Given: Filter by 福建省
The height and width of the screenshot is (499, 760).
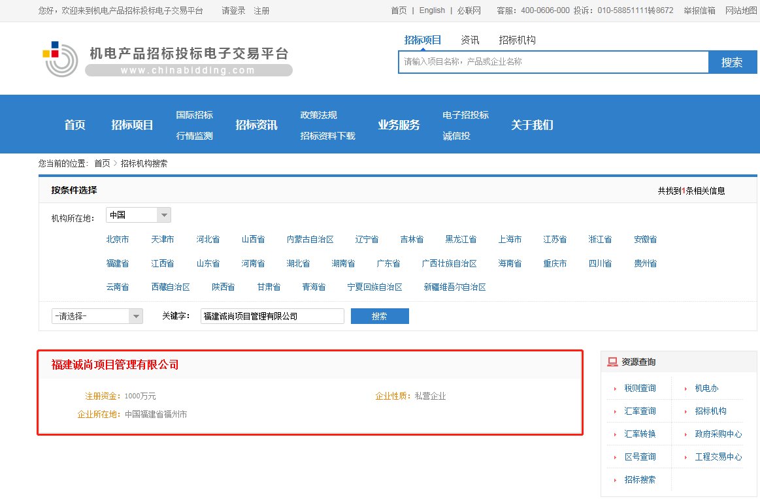Looking at the screenshot, I should point(118,264).
